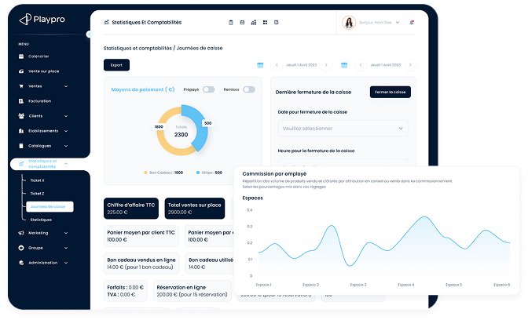The image size is (528, 320).
Task: Collapse the sidebar with the round arrow
Action: (89, 35)
